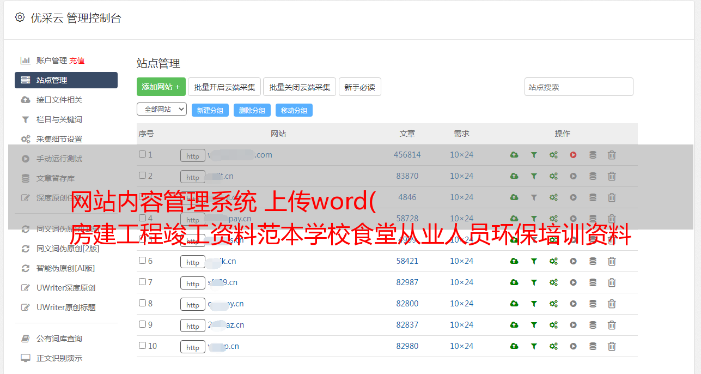Open 栏目与关键词 sidebar item
Screen dimensions: 701x374
(59, 119)
